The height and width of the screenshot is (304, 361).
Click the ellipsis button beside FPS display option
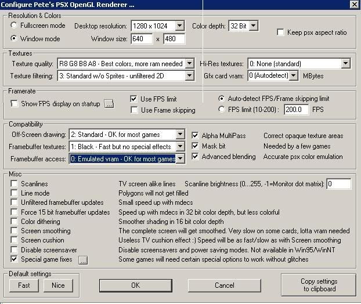point(109,104)
